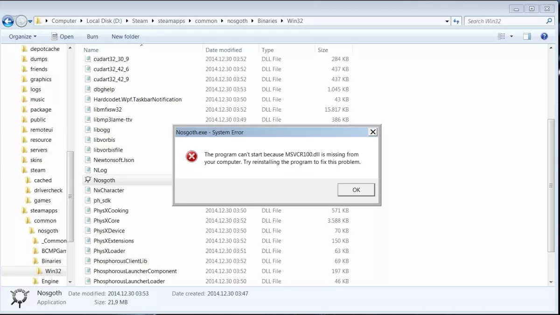Select the Nosgoth application icon in list
The width and height of the screenshot is (560, 315).
(x=88, y=180)
